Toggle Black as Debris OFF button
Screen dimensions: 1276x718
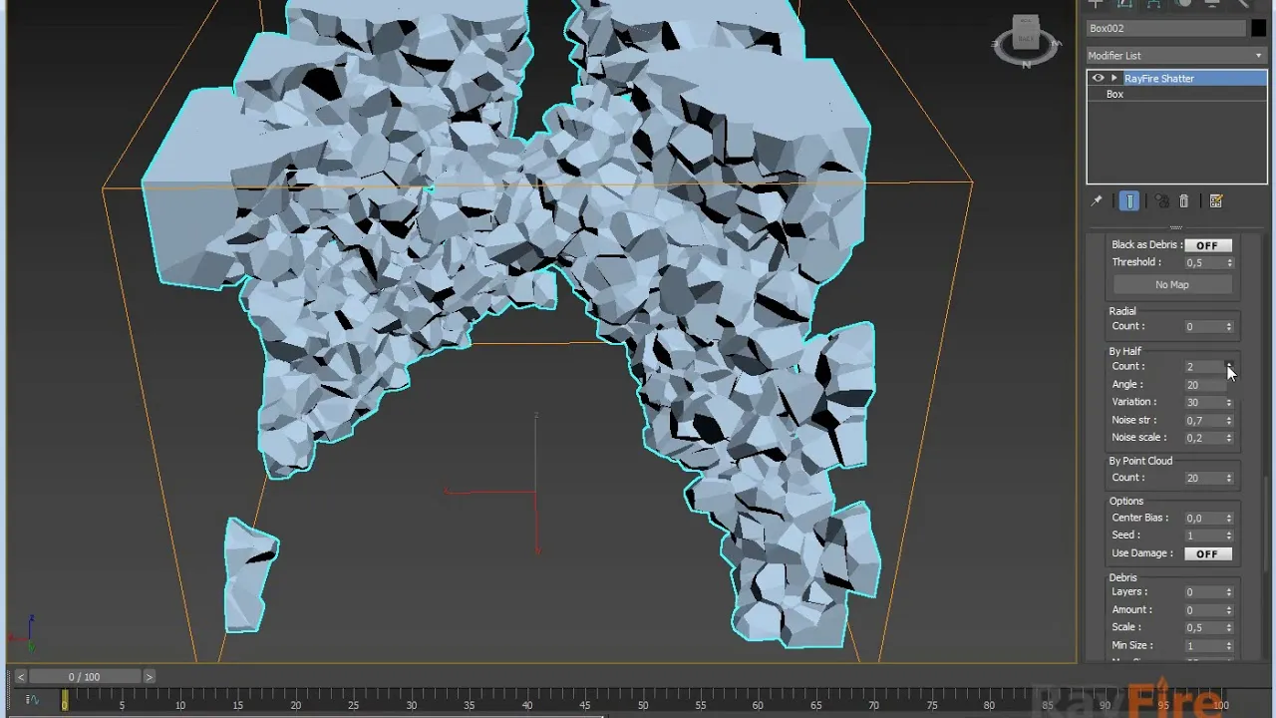1207,245
